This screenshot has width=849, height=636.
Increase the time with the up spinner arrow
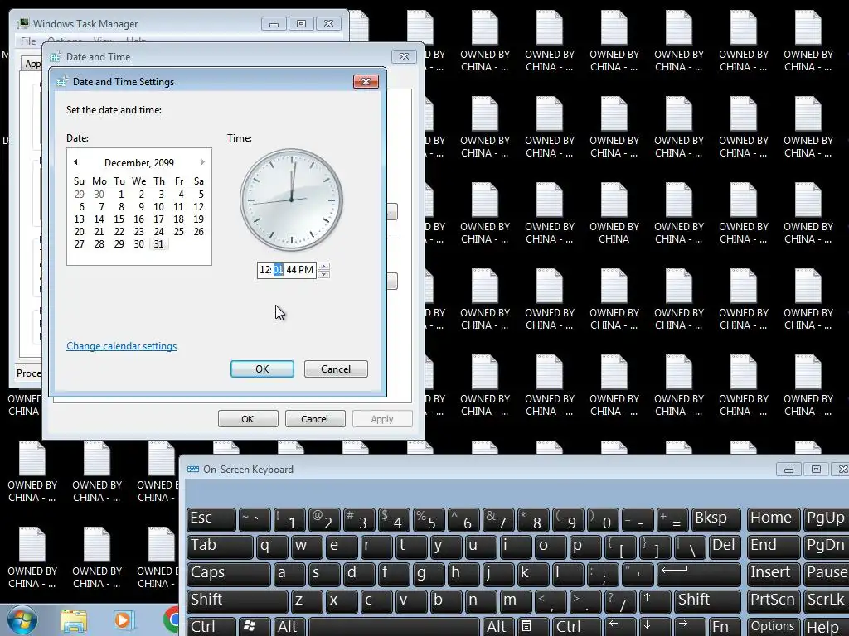click(x=324, y=266)
